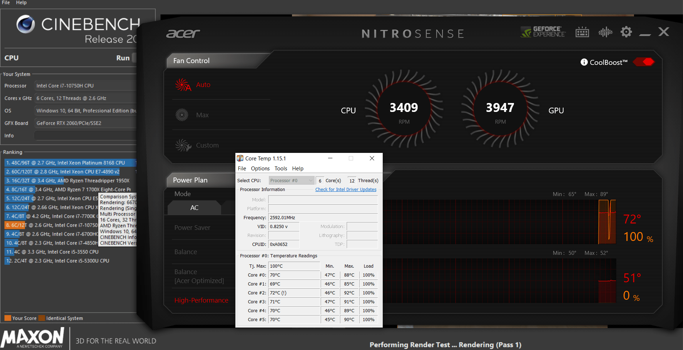Open GeForce Experience from NitroSense header
The height and width of the screenshot is (350, 683).
[x=543, y=32]
